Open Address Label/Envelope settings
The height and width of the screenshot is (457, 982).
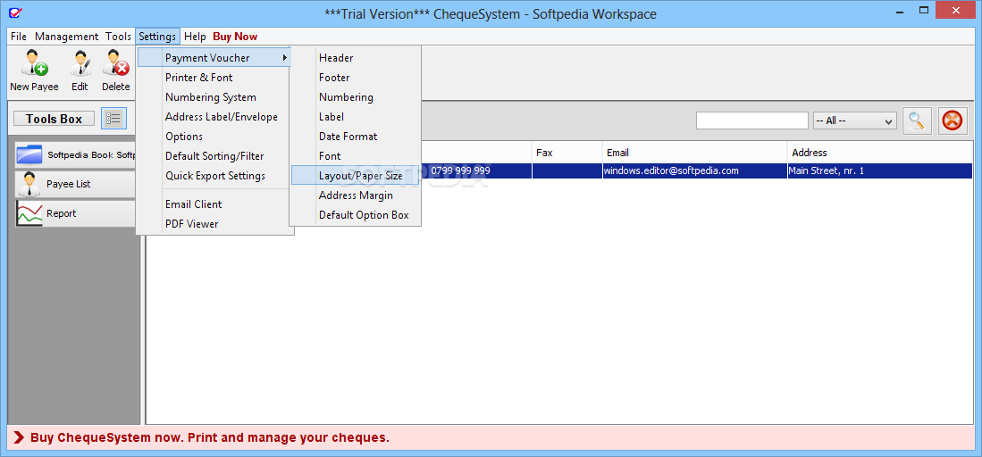214,116
